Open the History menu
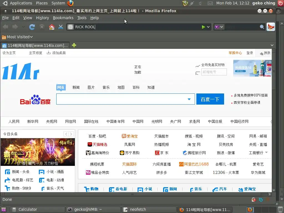Screen dimensions: 284x213 pos(42,18)
